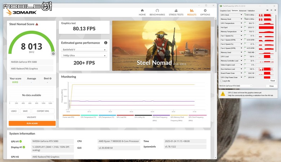The height and width of the screenshot is (162, 281).
Task: Click the yellow warning icon in GPU-Z notice
Action: (223, 94)
